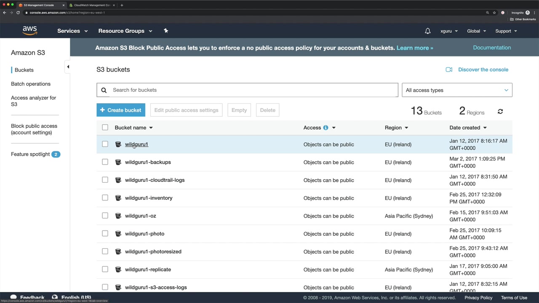Open the xguru account dropdown
Viewport: 539px width, 303px height.
coord(449,31)
